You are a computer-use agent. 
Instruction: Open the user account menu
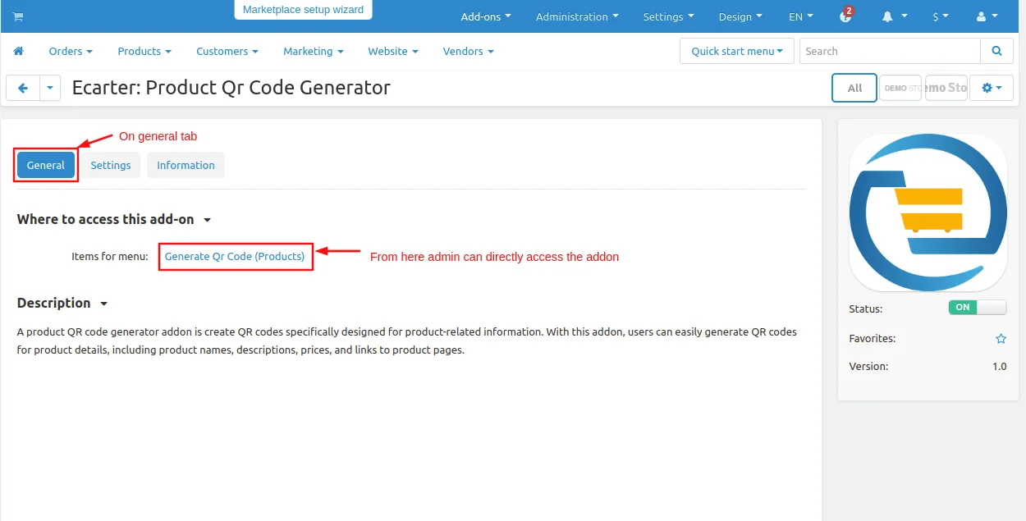click(x=987, y=16)
